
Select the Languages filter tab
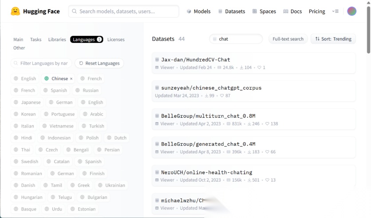tap(87, 39)
